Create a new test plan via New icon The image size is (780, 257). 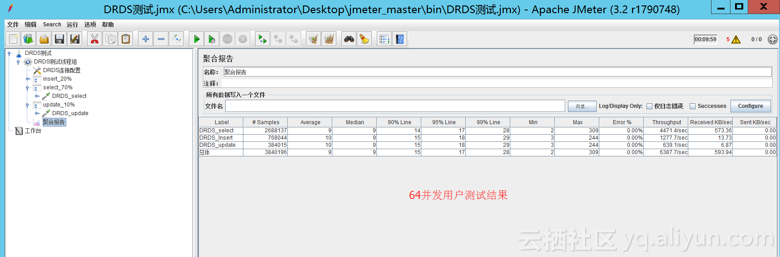[13, 39]
